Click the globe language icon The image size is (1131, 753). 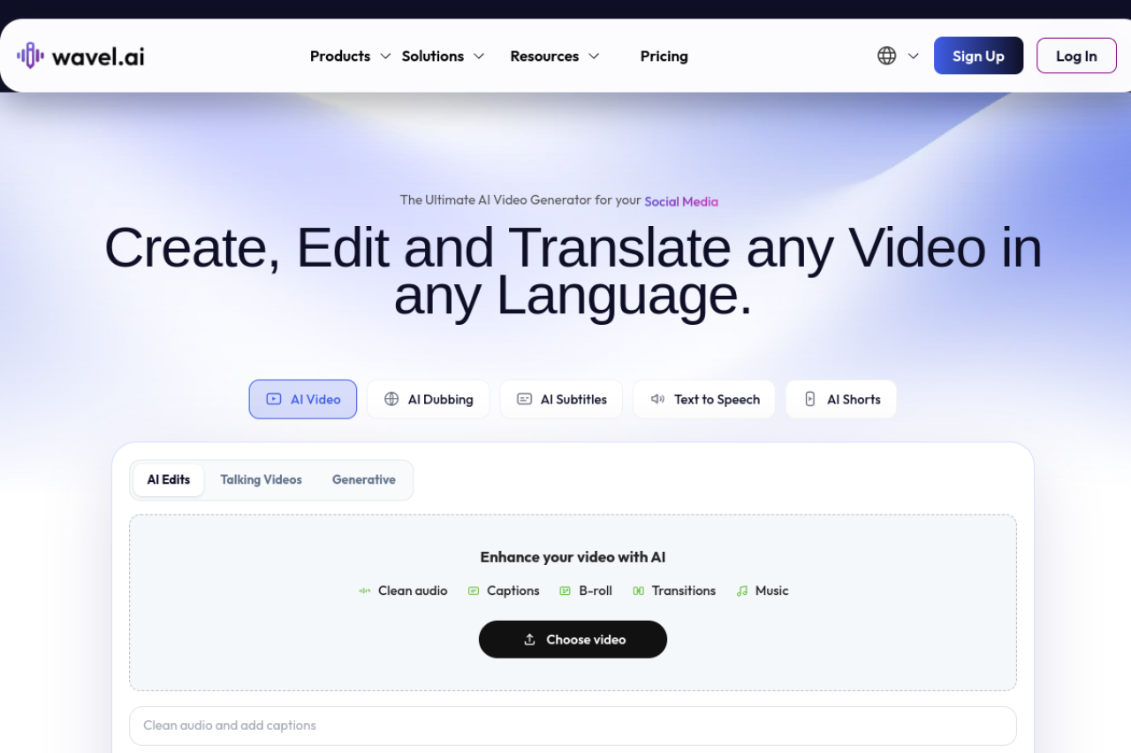886,56
